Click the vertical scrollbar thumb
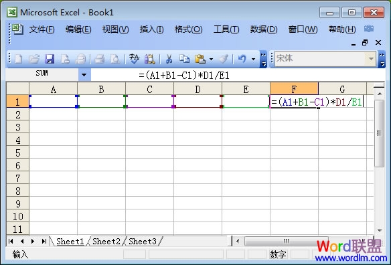The image size is (391, 265). click(x=379, y=133)
